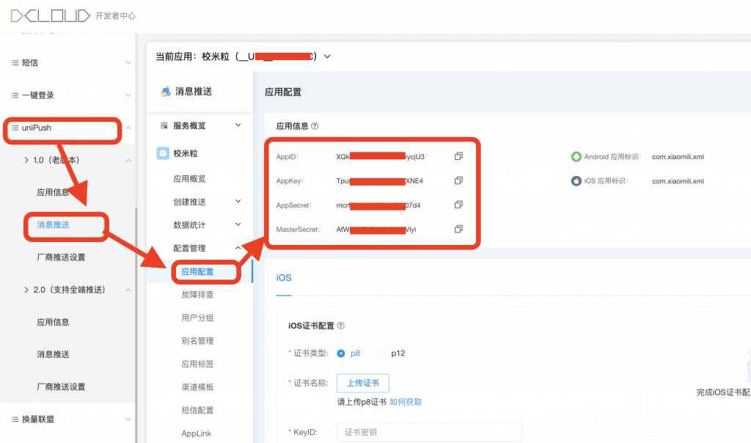751x443 pixels.
Task: Open the 如何获取 help link
Action: [406, 401]
